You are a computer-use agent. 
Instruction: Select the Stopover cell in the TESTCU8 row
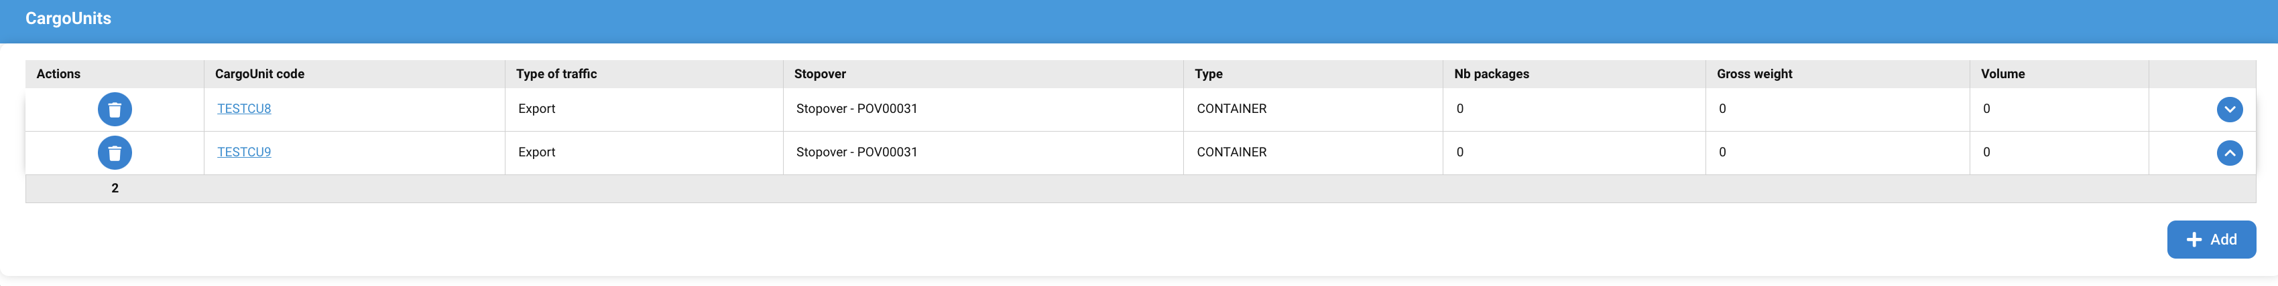click(x=856, y=108)
